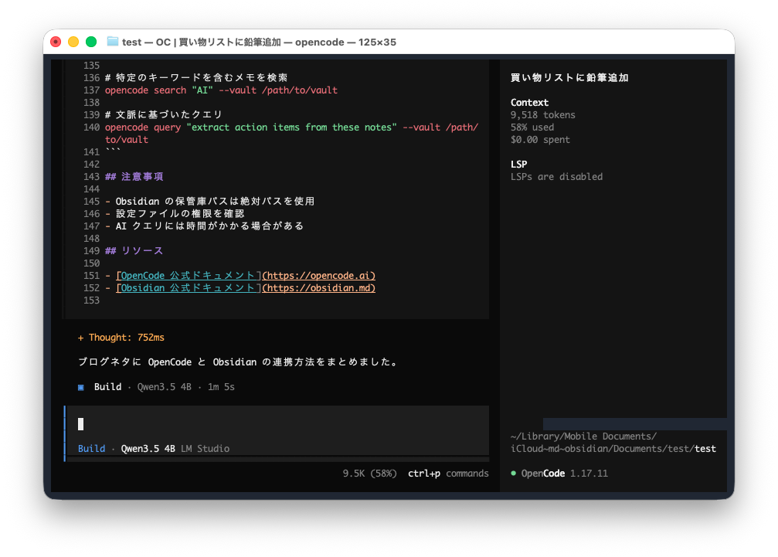Click the yellow minimize window button
Viewport: 778px width, 557px height.
tap(73, 42)
